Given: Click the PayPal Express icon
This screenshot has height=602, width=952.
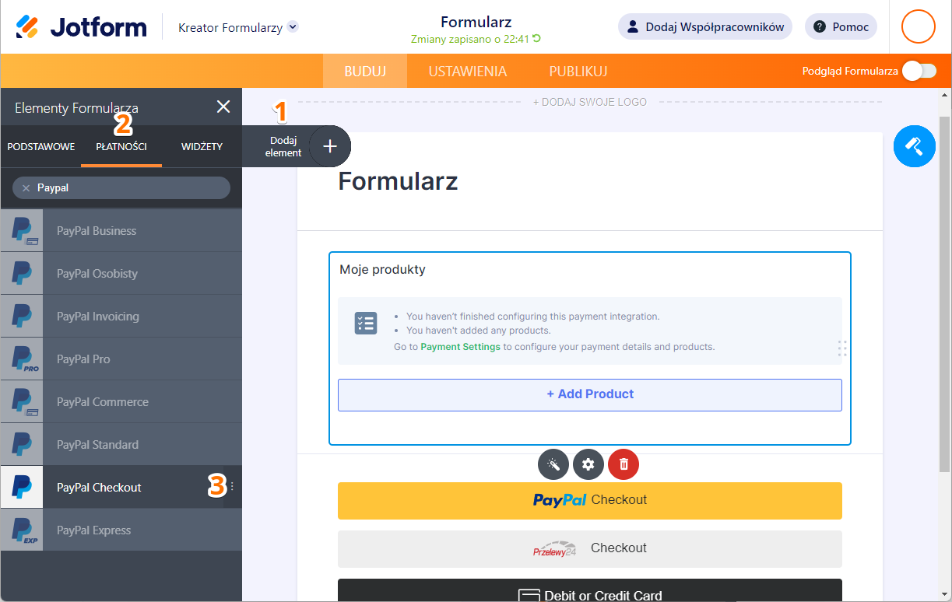Looking at the screenshot, I should [x=22, y=530].
